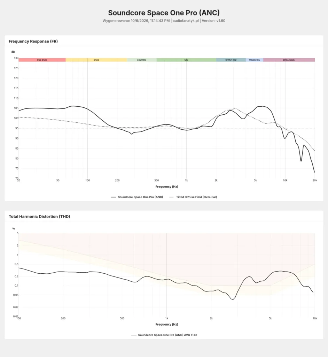This screenshot has width=328, height=357.
Task: Click the Soundcore Space One Pro (ANC) title
Action: [x=164, y=13]
